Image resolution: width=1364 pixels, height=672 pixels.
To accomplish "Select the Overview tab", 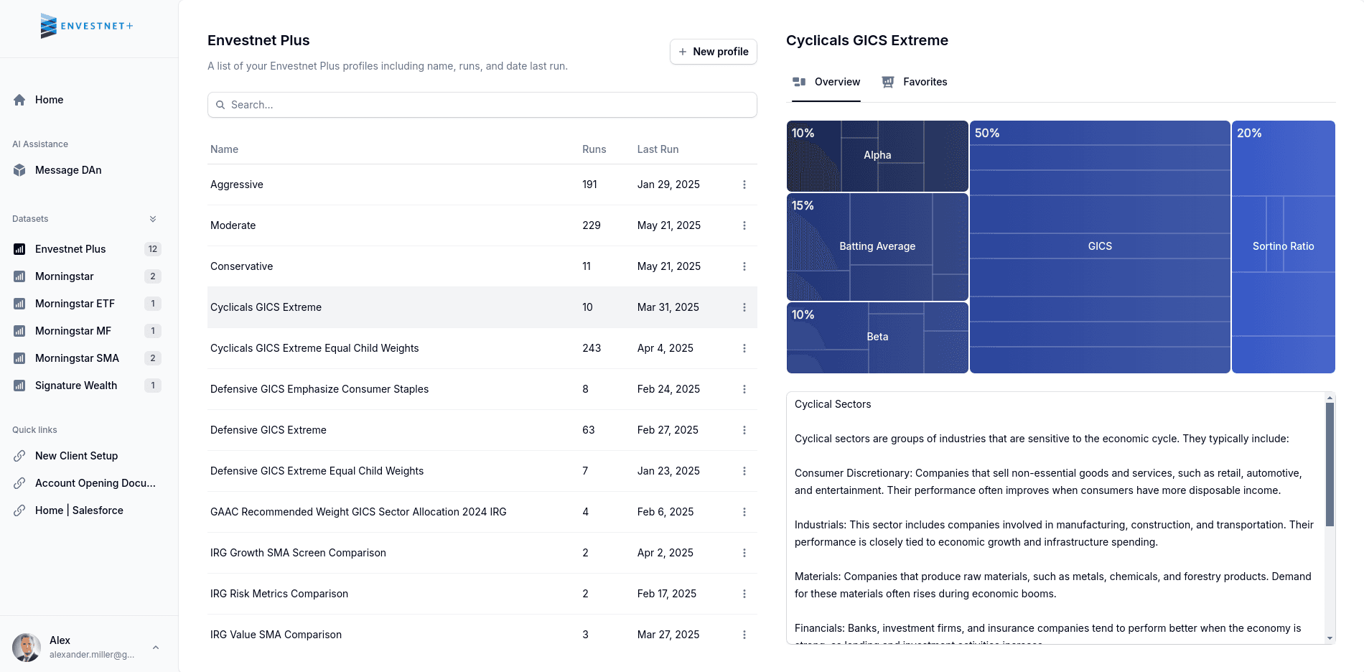I will click(x=826, y=82).
